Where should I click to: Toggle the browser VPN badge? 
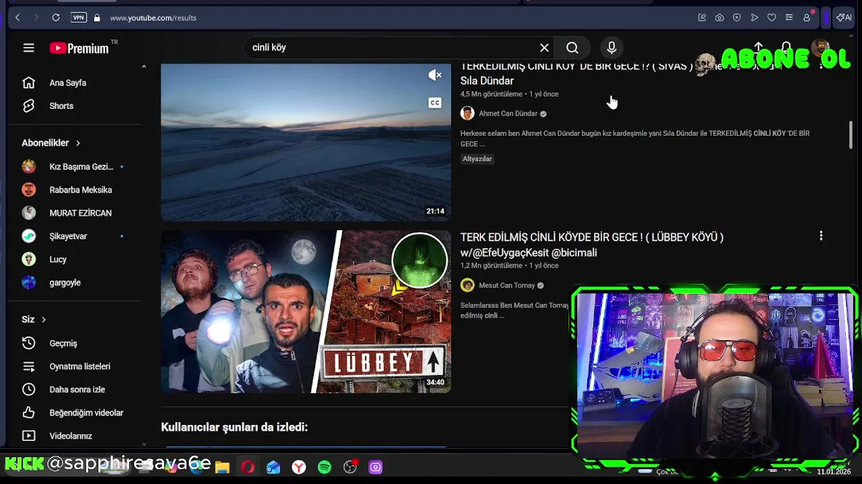(x=79, y=17)
